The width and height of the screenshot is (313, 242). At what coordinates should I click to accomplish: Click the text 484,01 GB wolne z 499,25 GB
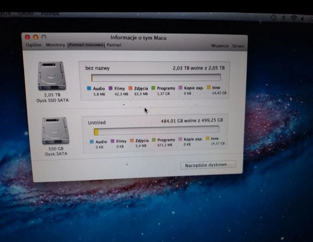[192, 121]
